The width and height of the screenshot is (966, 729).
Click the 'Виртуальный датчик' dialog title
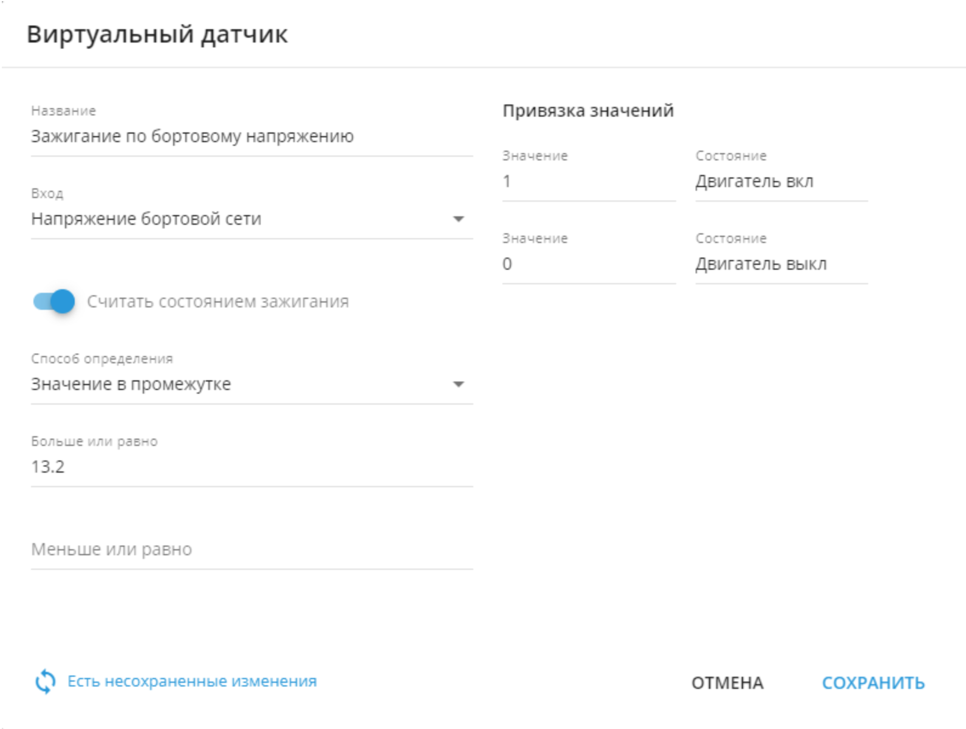pyautogui.click(x=157, y=34)
